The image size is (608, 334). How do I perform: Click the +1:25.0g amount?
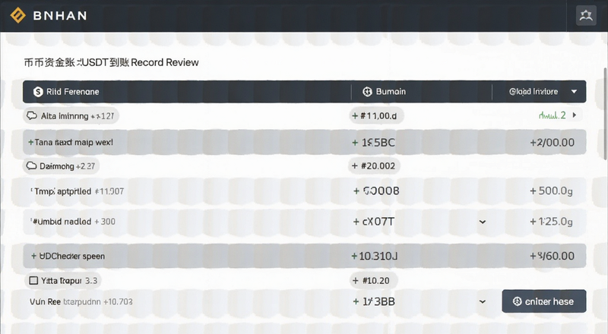coord(551,222)
